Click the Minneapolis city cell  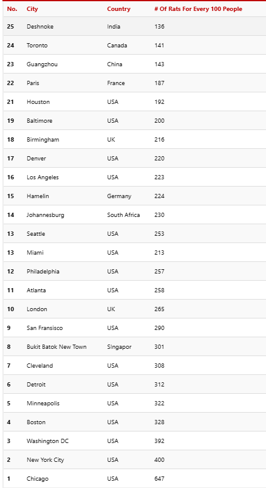[43, 404]
